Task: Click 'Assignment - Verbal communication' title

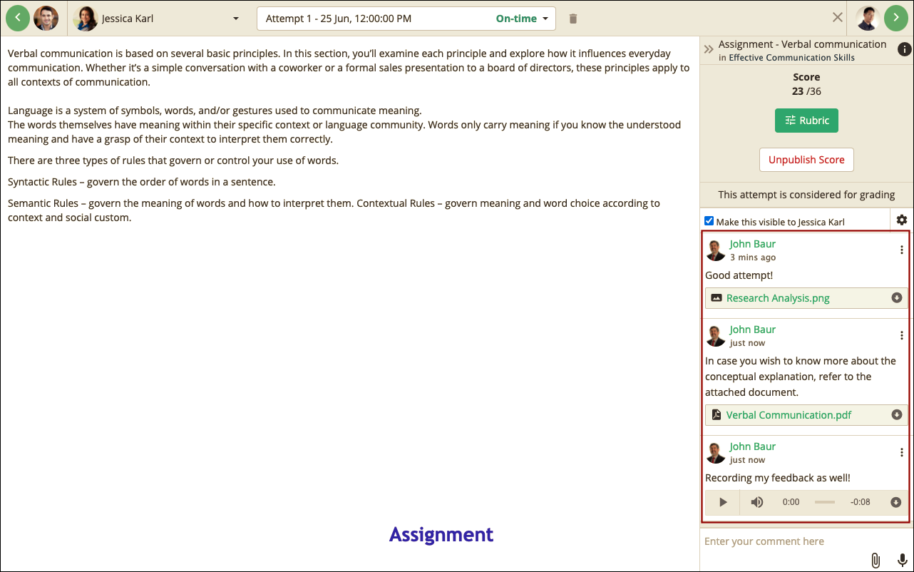Action: tap(803, 44)
